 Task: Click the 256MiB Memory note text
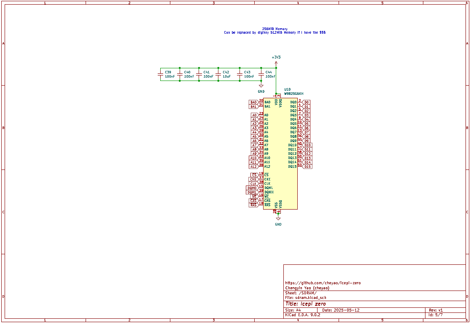click(x=275, y=29)
